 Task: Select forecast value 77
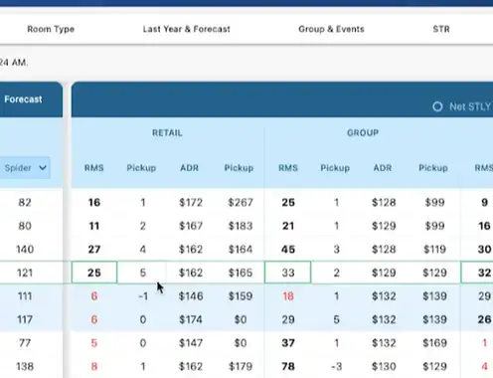coord(25,343)
